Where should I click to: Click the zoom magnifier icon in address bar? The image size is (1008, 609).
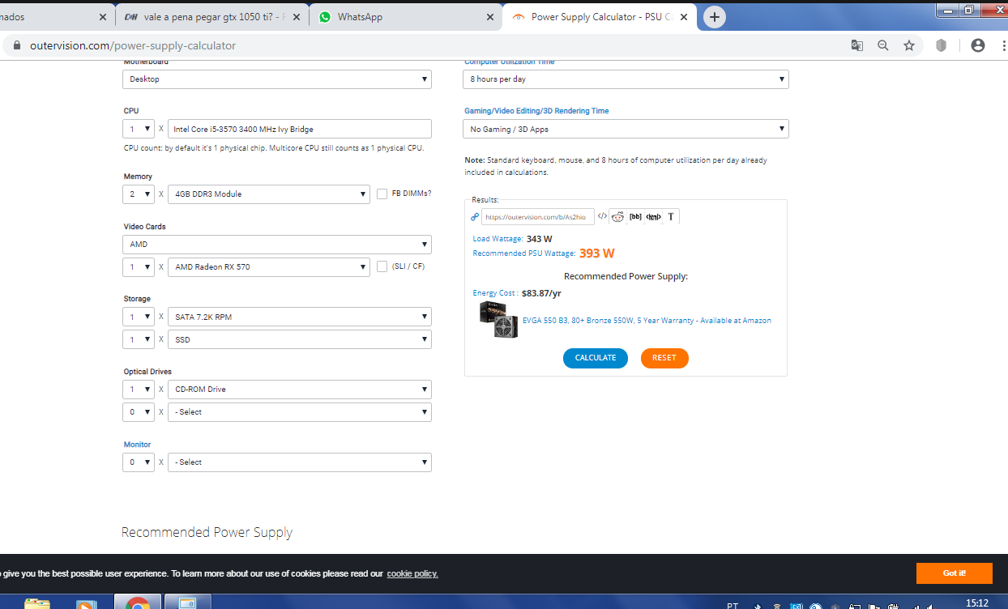click(883, 45)
